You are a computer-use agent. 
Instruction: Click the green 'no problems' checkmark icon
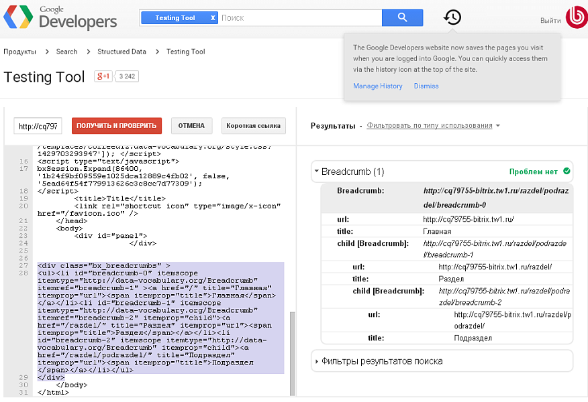[567, 172]
